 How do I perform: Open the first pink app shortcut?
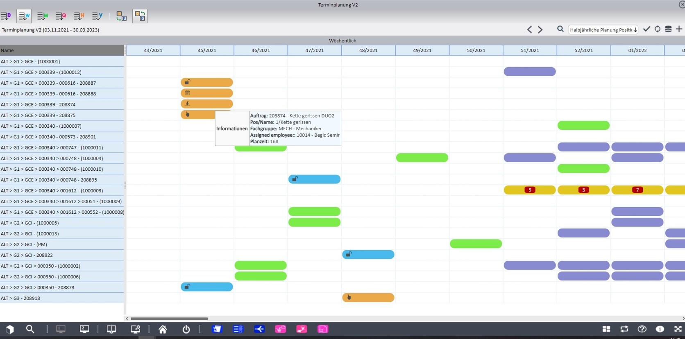click(281, 329)
